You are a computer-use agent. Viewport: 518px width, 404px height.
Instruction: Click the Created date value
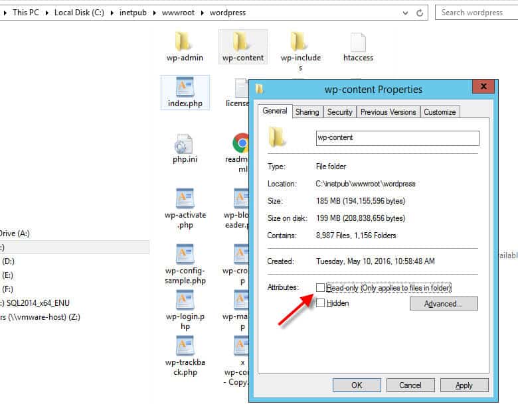coord(375,261)
